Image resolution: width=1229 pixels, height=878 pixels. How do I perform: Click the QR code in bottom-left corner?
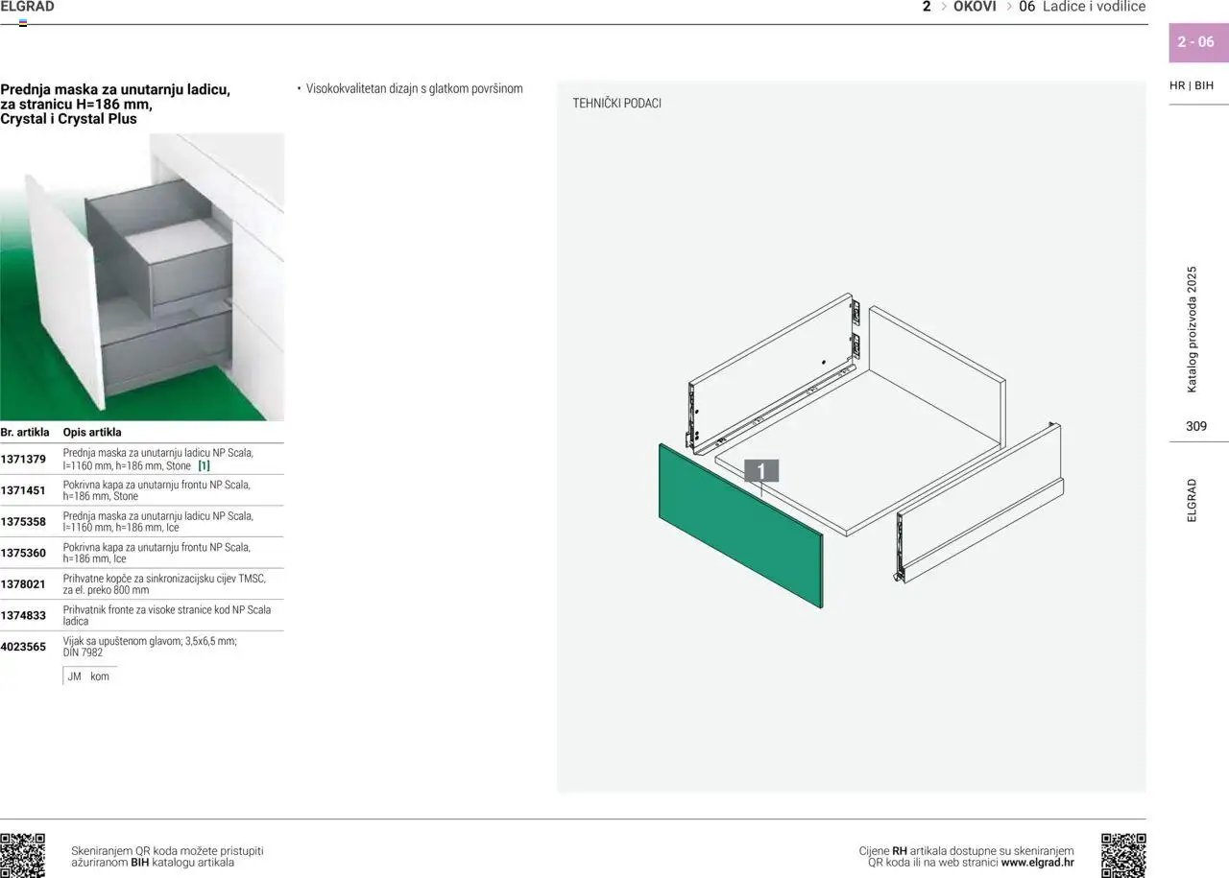click(x=23, y=855)
